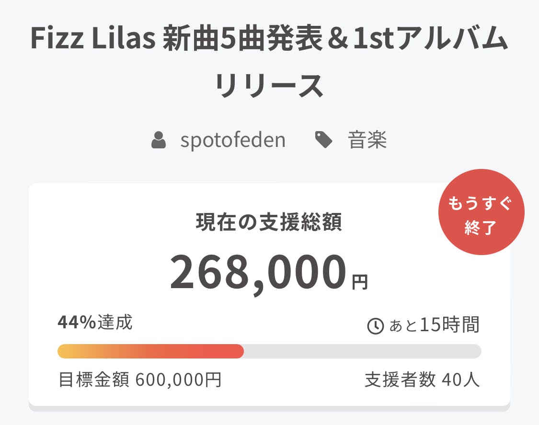Image resolution: width=539 pixels, height=425 pixels.
Task: Open the spotofeden user profile link
Action: click(x=233, y=140)
